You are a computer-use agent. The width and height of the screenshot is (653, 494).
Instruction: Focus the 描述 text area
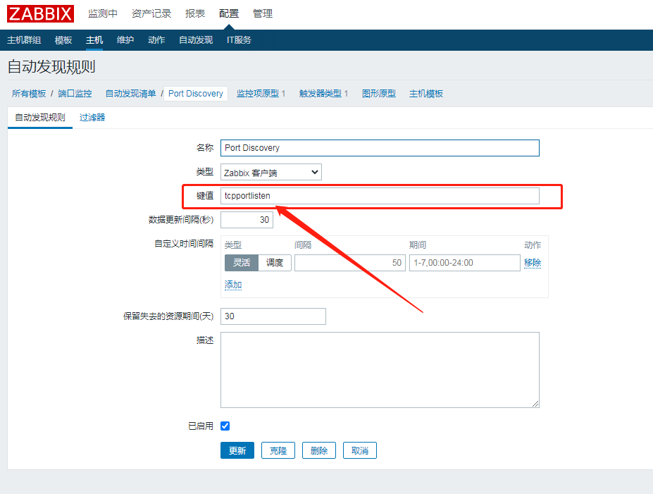click(x=380, y=370)
